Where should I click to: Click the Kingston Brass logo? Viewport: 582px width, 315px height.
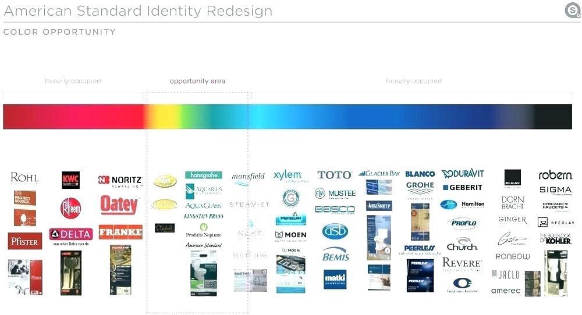[203, 216]
